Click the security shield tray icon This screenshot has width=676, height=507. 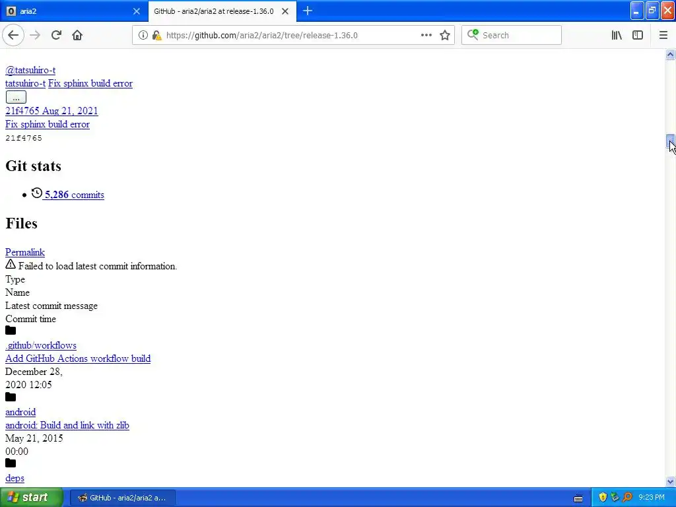[603, 498]
